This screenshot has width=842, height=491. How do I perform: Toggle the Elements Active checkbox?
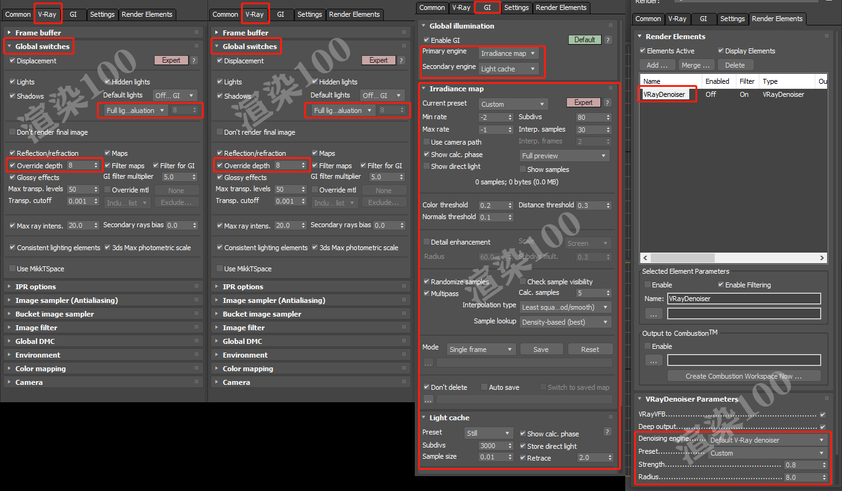(x=642, y=51)
